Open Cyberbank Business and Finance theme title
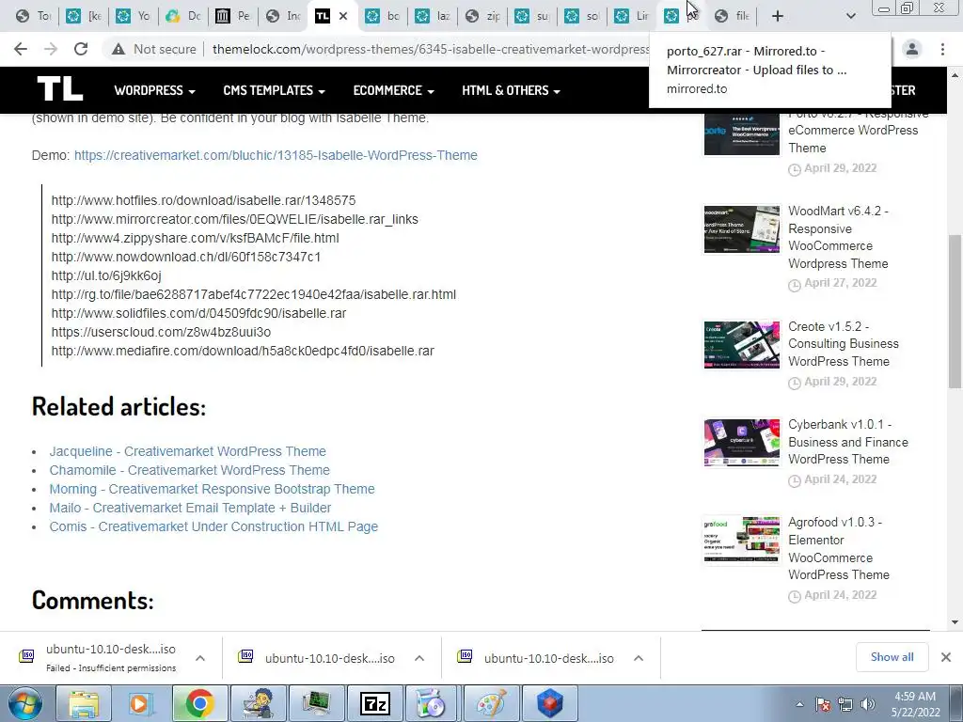 tap(848, 442)
